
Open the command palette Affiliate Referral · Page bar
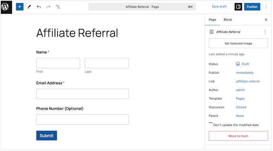(142, 7)
